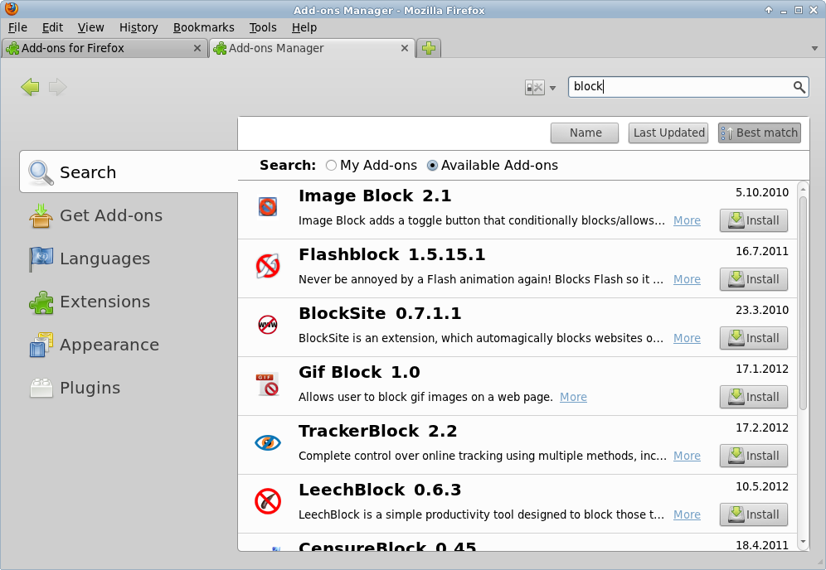Select the TrackerBlock 2.2 title

(x=377, y=431)
